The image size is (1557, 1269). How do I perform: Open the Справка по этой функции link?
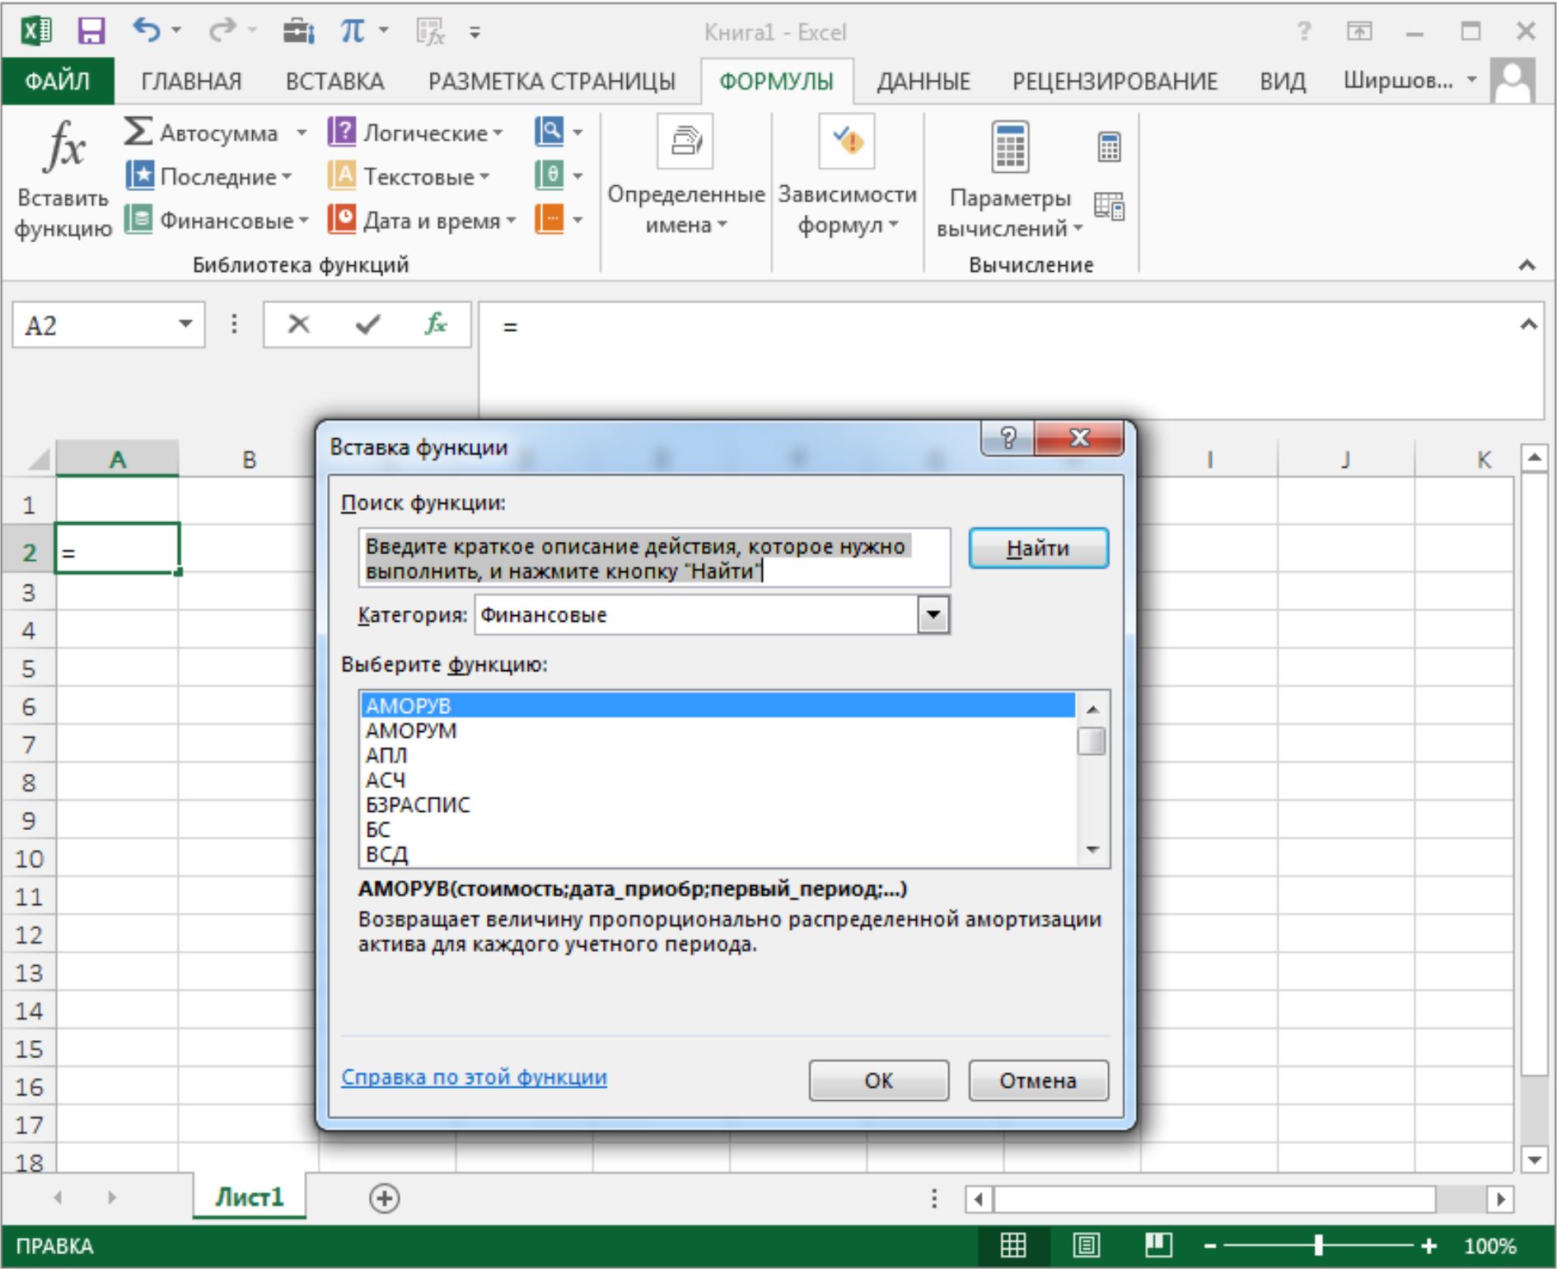coord(474,1077)
